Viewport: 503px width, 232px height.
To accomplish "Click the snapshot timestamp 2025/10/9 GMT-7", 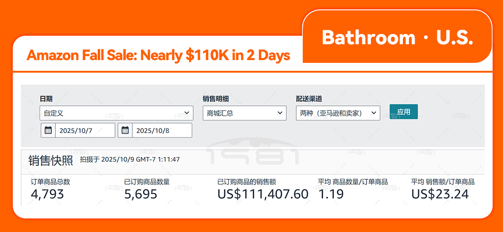I will (129, 159).
